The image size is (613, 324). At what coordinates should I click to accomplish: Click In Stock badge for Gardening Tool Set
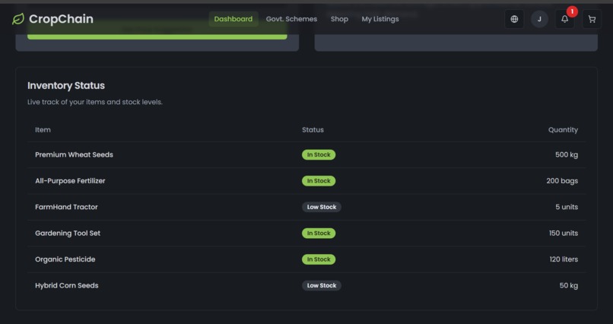click(x=319, y=233)
